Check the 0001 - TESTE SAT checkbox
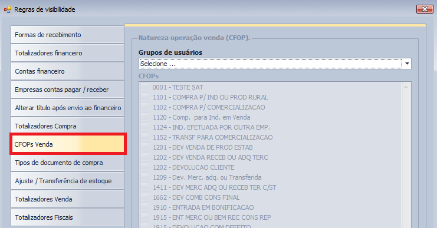 point(144,87)
